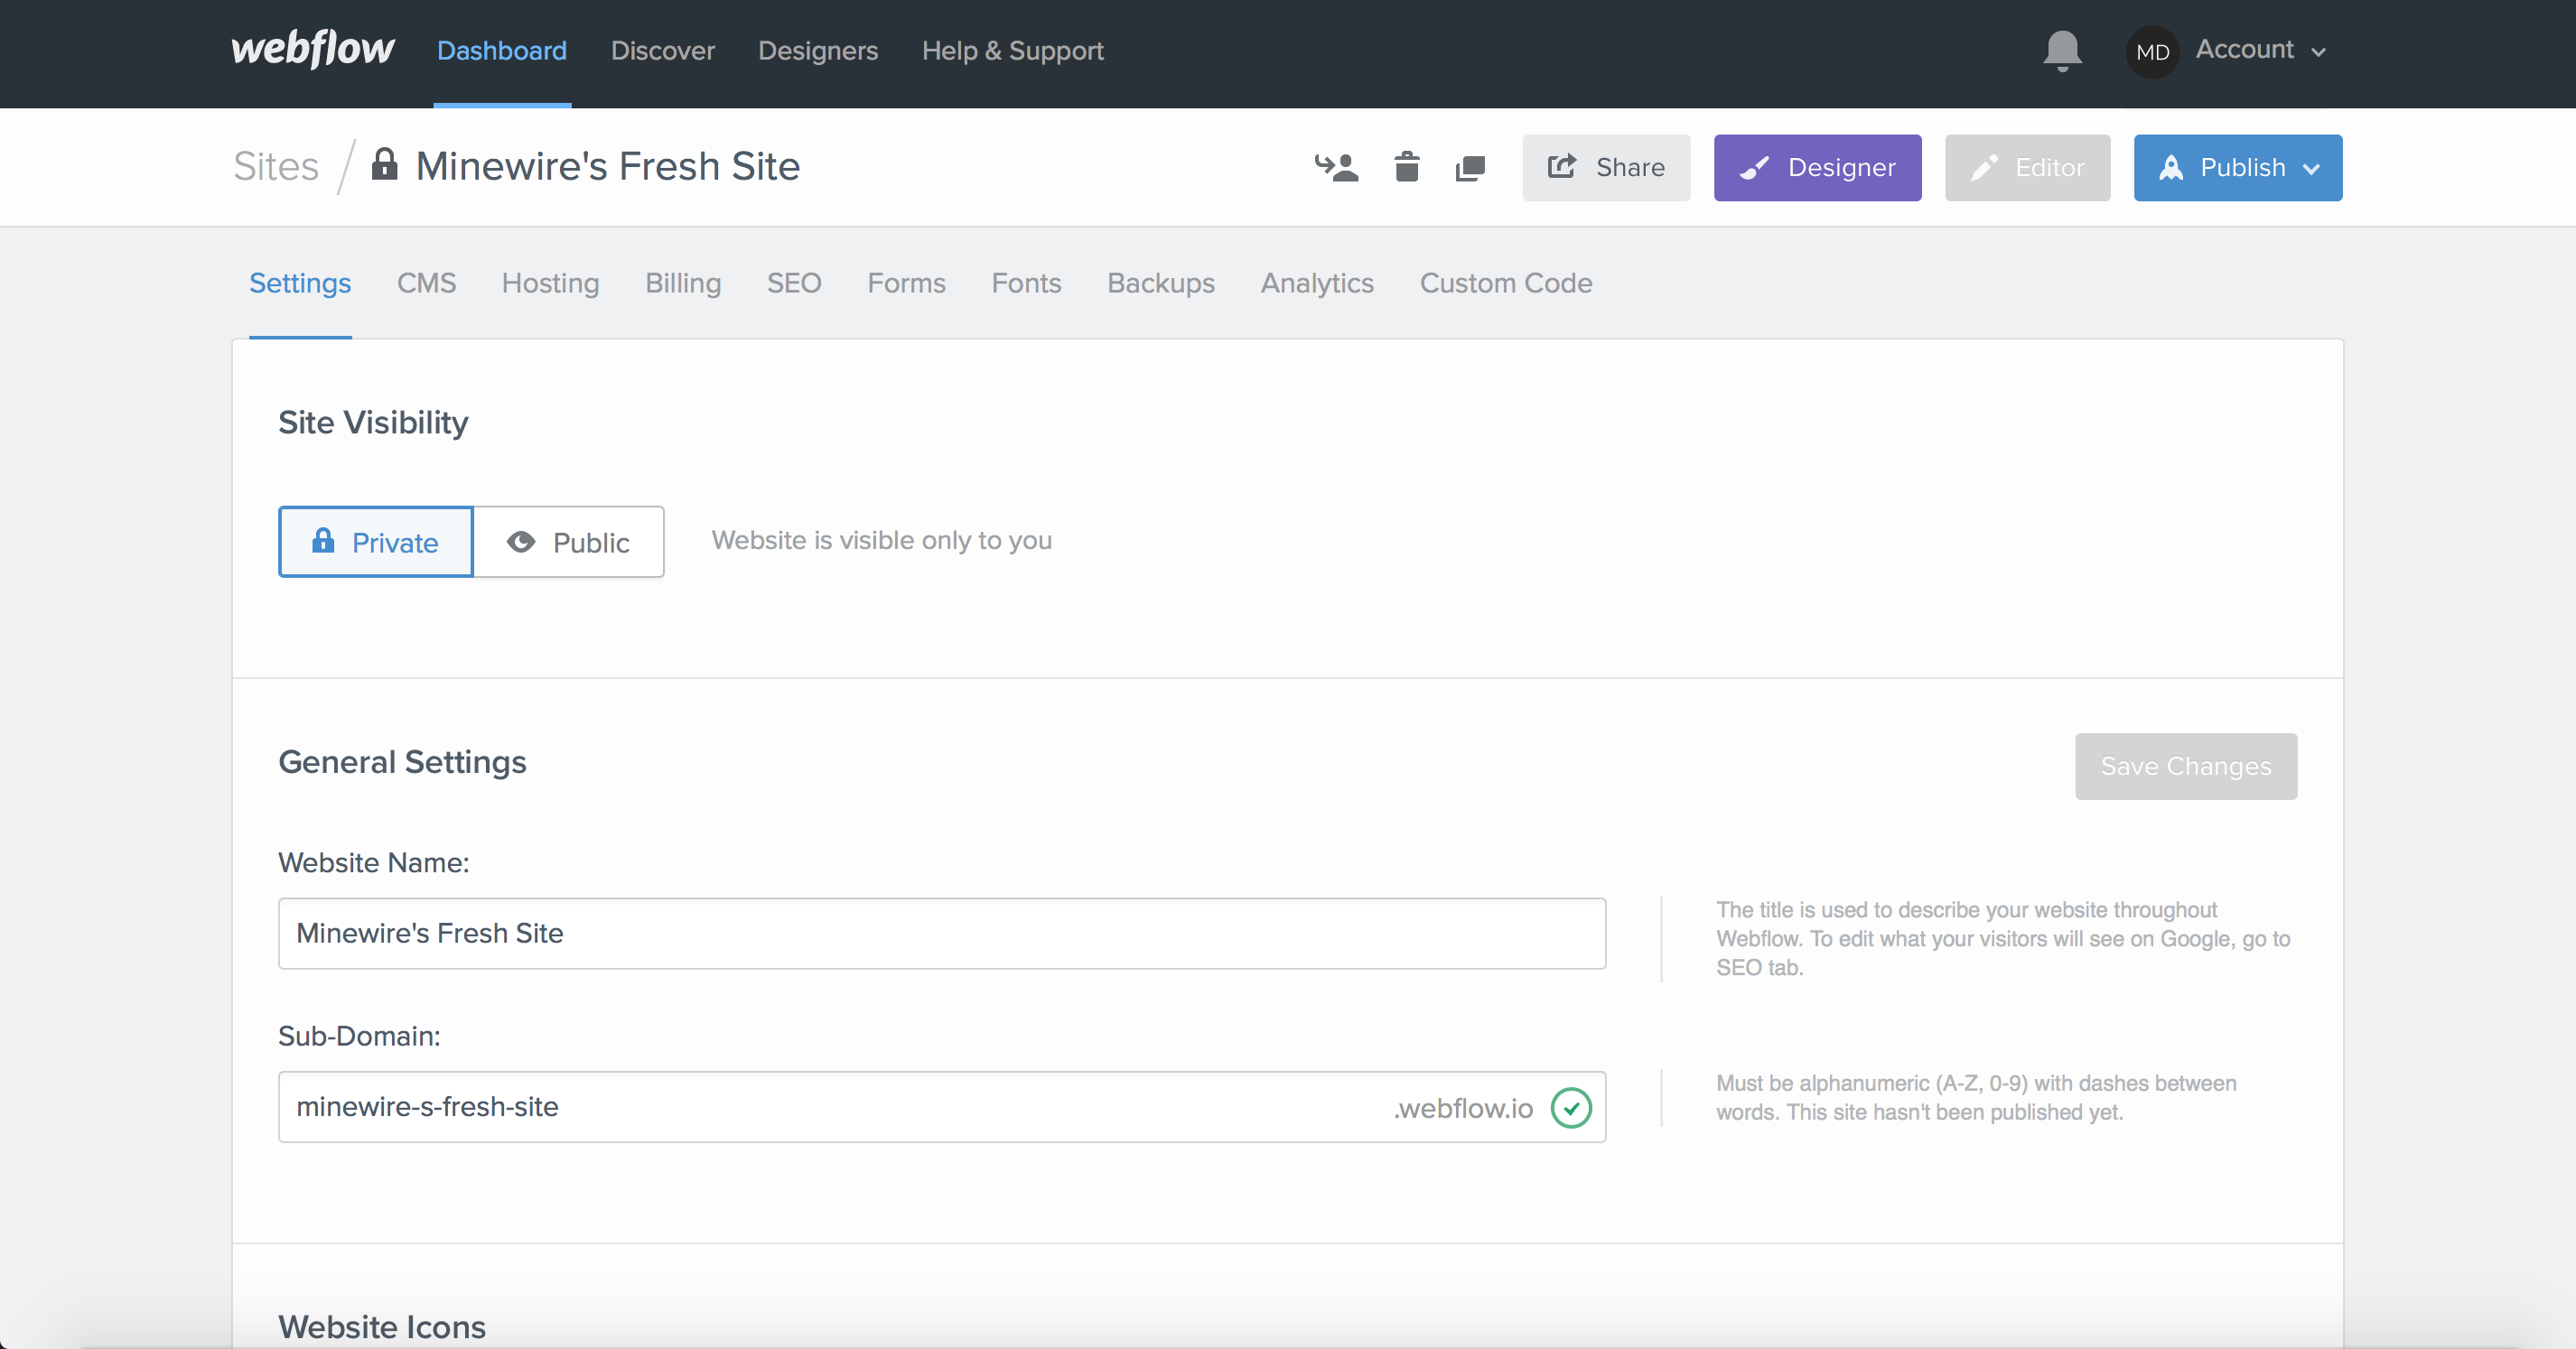Click the Share button

[1606, 167]
